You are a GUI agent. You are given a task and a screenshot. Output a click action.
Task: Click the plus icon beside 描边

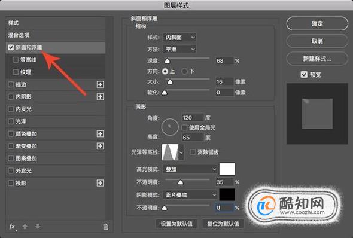(100, 84)
